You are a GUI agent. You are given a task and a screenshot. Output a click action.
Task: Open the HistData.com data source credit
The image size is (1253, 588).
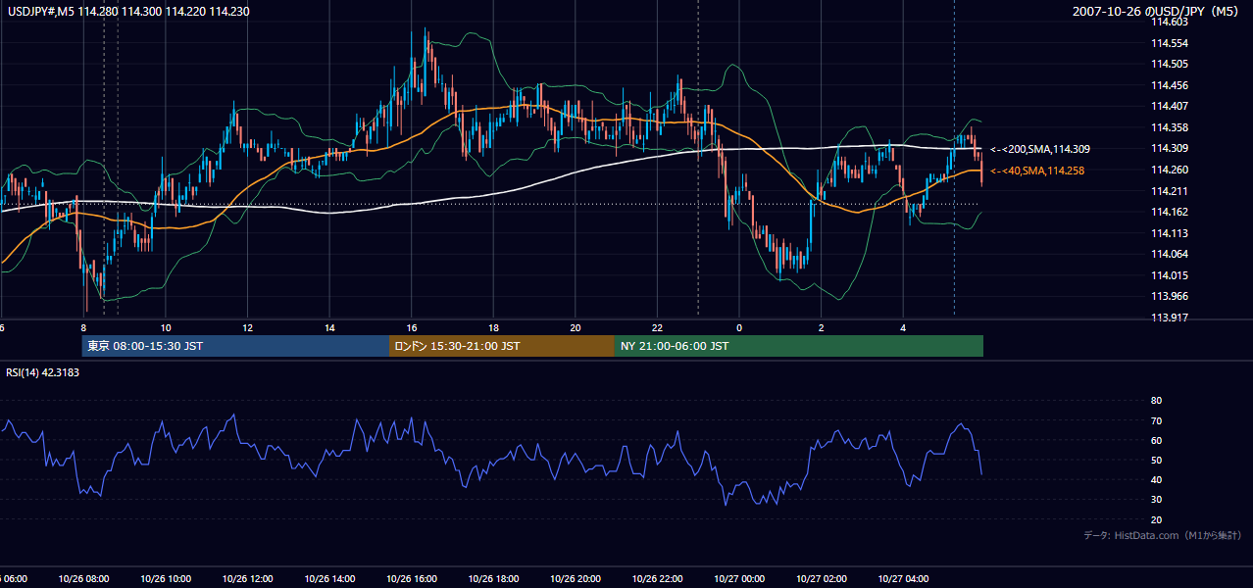(1163, 536)
